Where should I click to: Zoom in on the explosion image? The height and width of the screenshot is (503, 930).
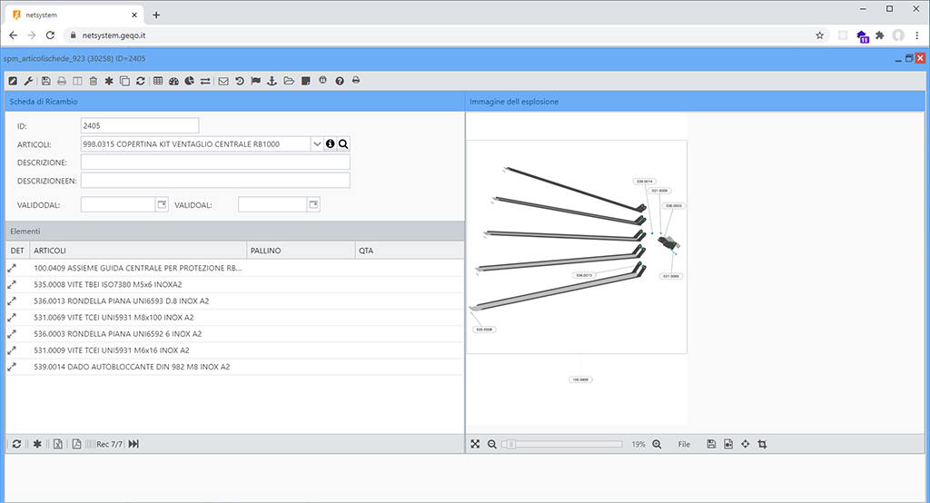657,444
